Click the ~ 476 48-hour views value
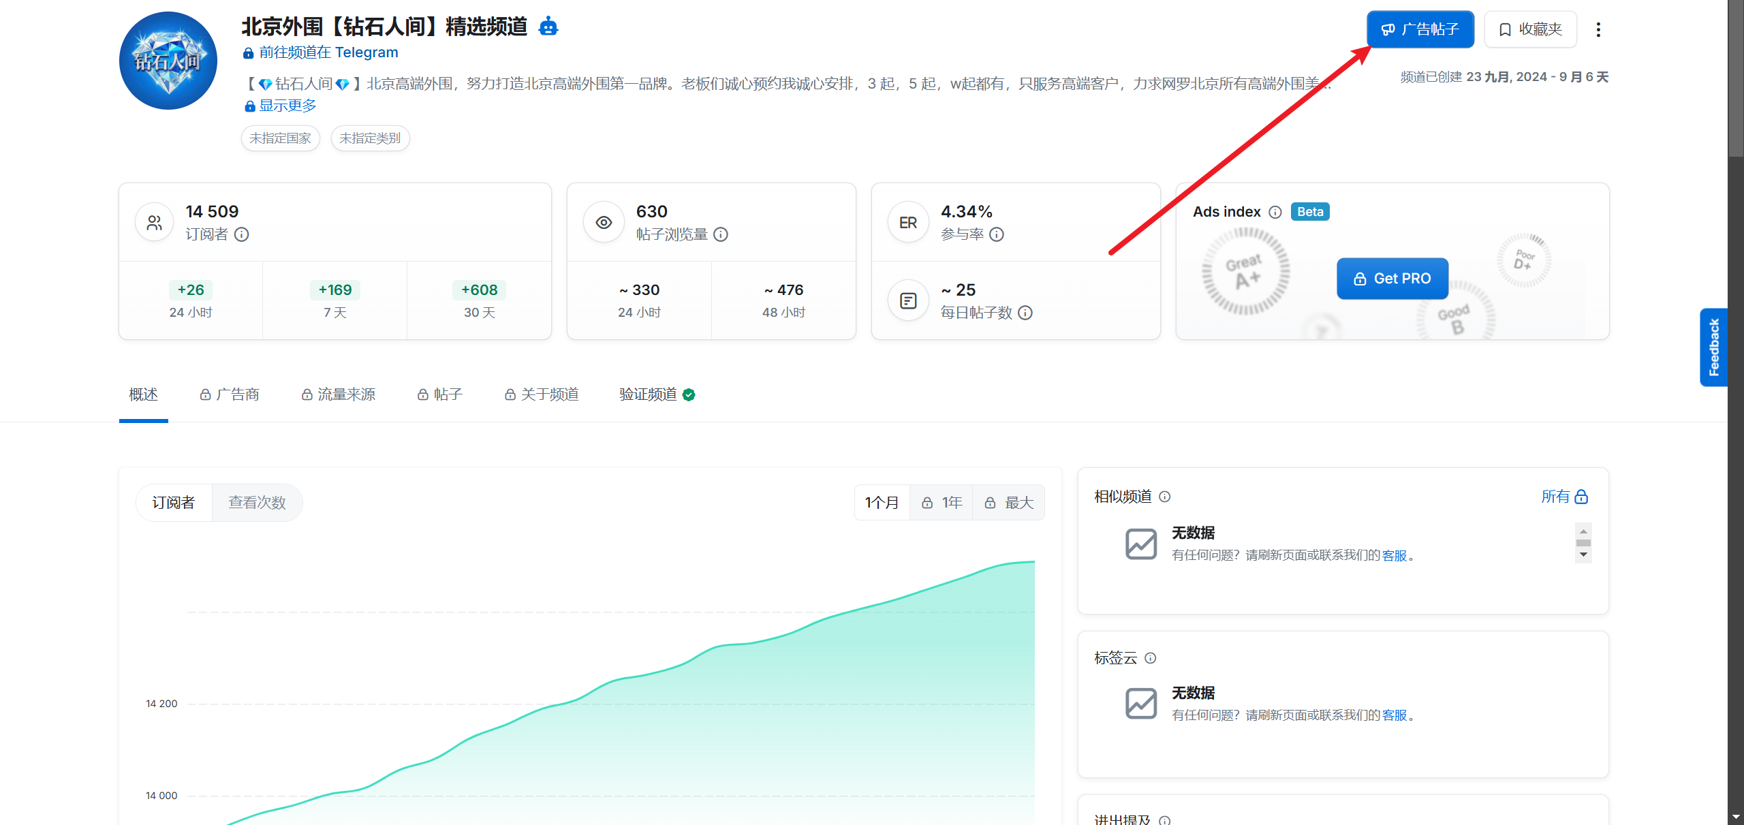The width and height of the screenshot is (1744, 825). click(x=783, y=290)
